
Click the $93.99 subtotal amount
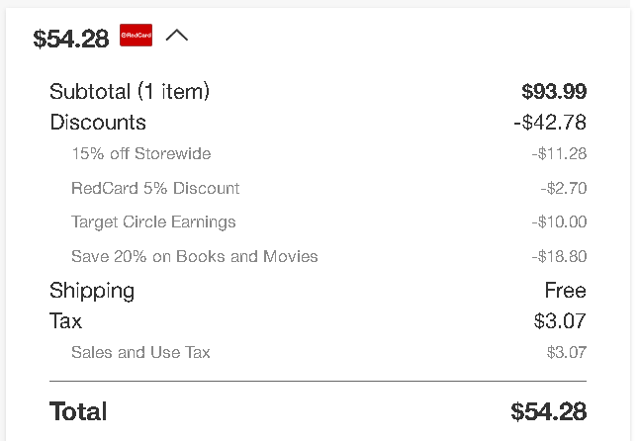554,91
